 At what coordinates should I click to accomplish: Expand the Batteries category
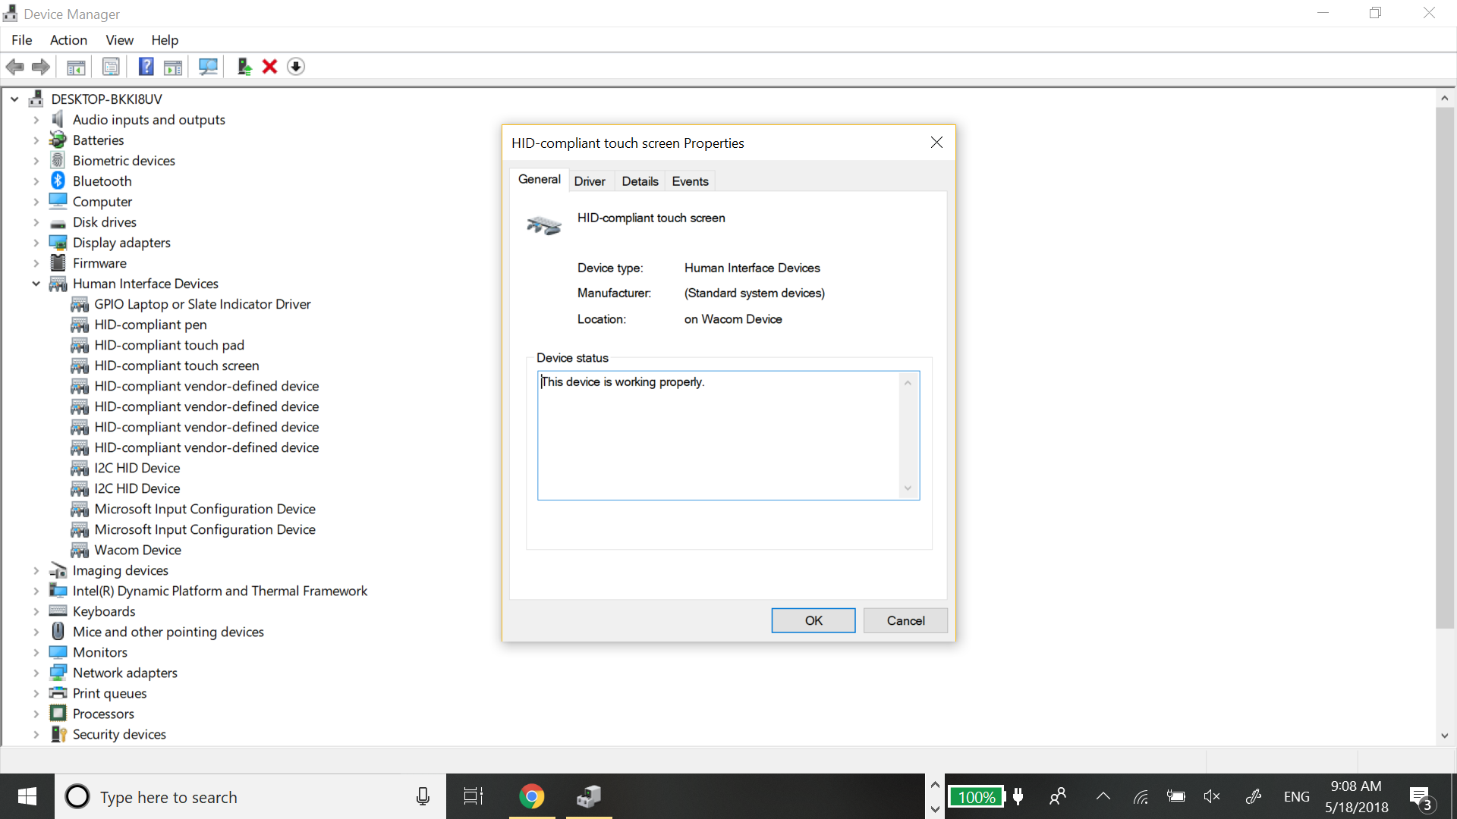click(36, 140)
